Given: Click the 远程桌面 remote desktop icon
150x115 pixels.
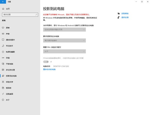Looking at the screenshot, I should coord(3,94).
